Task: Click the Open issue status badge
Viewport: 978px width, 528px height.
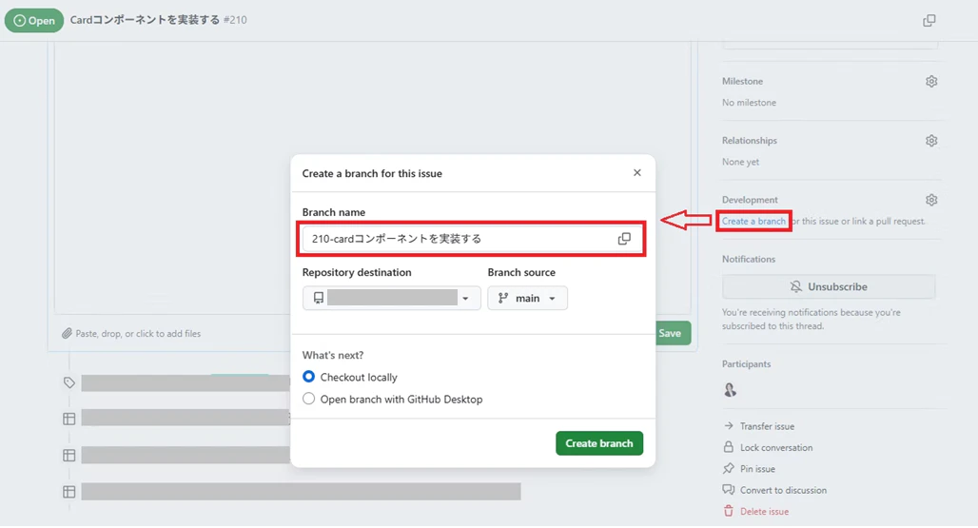Action: (34, 21)
